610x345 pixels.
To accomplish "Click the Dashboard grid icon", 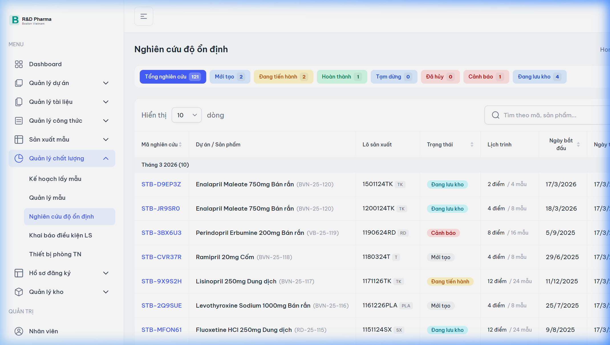I will tap(19, 64).
